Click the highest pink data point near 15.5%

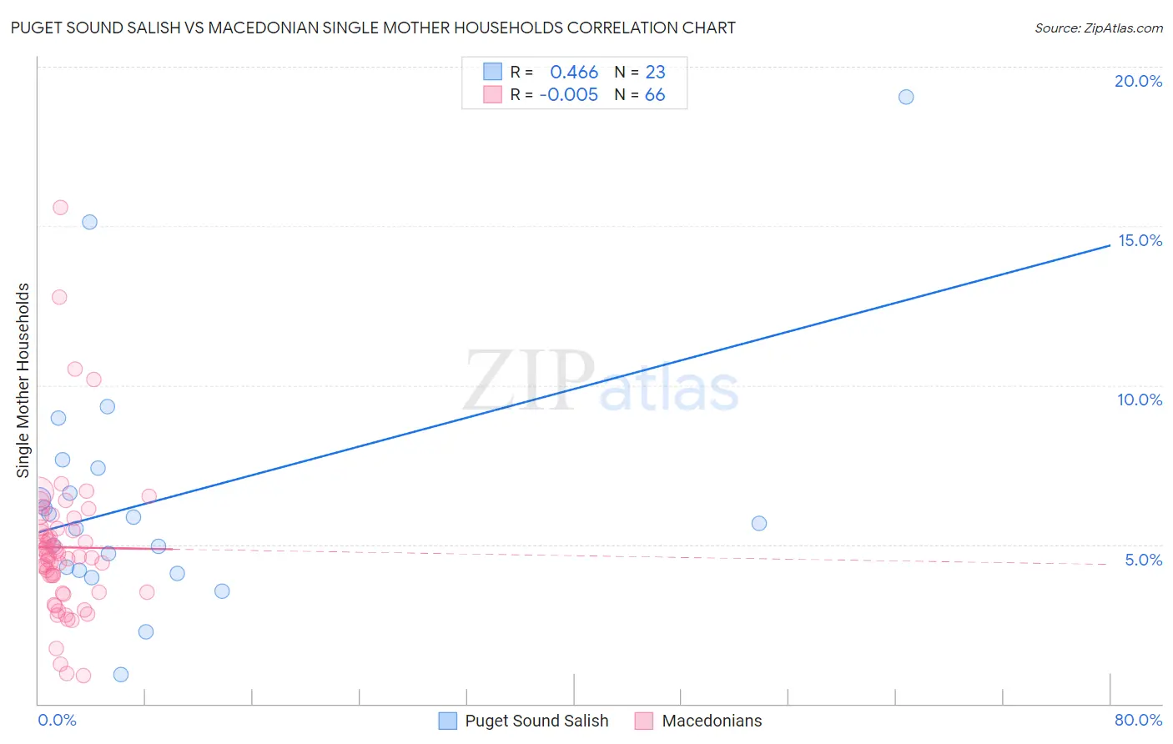pyautogui.click(x=60, y=208)
